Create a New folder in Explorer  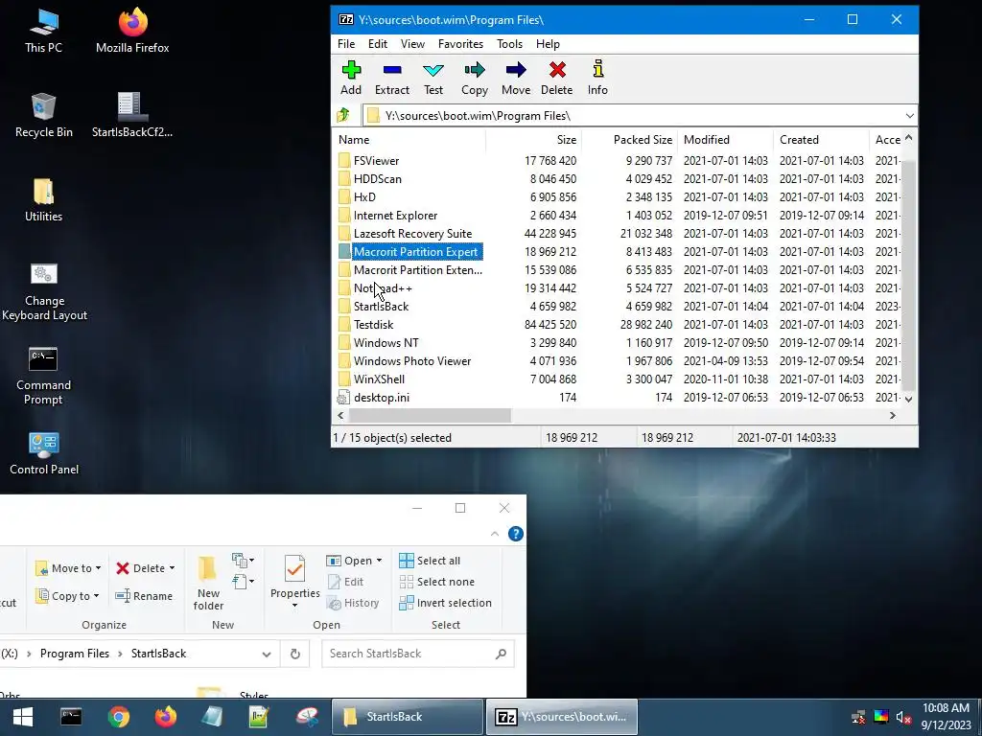pyautogui.click(x=208, y=584)
